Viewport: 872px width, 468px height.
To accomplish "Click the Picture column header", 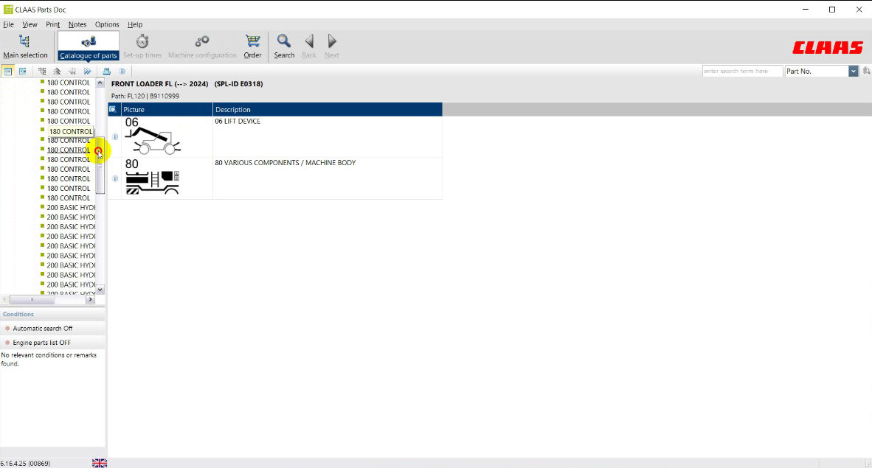I will tap(167, 110).
